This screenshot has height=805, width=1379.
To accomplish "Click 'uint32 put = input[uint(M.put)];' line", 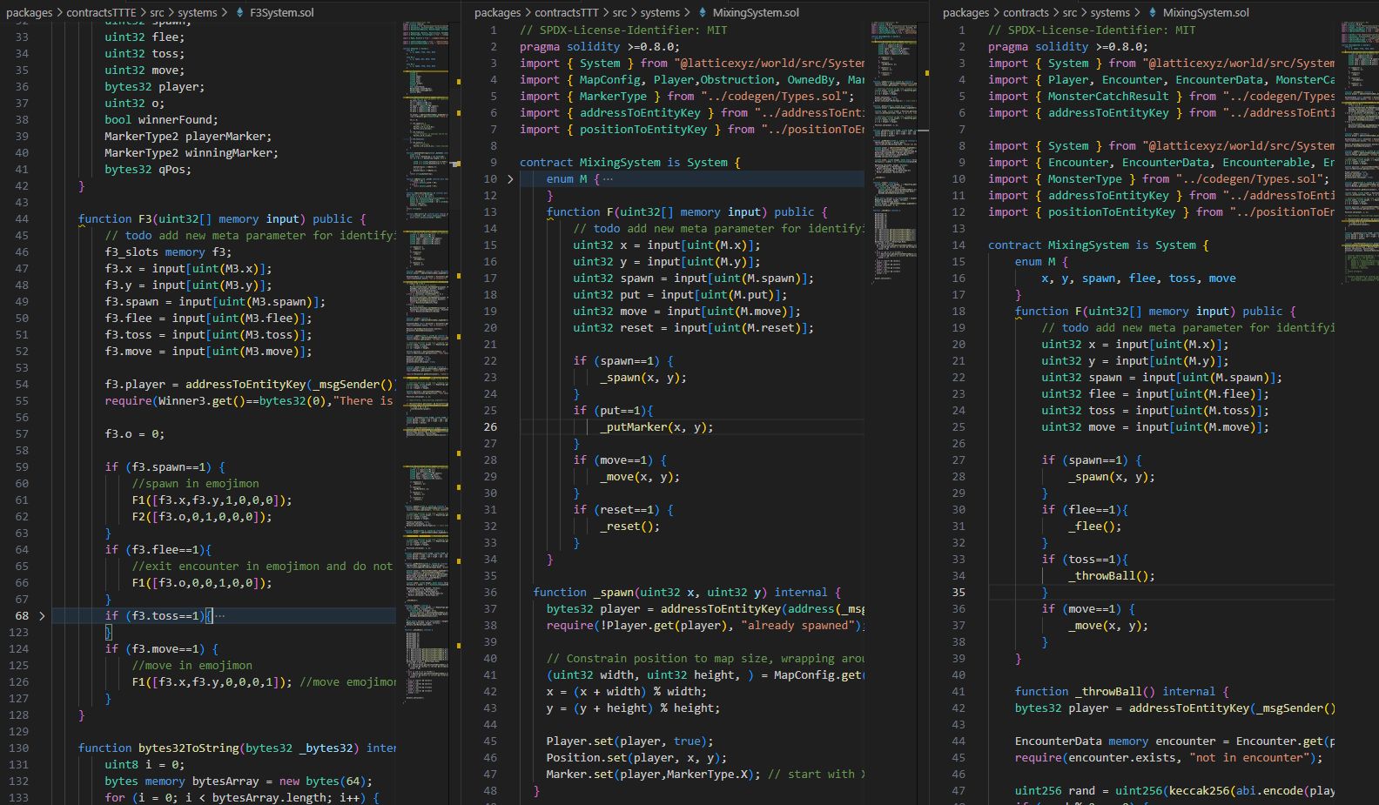I will click(x=680, y=295).
